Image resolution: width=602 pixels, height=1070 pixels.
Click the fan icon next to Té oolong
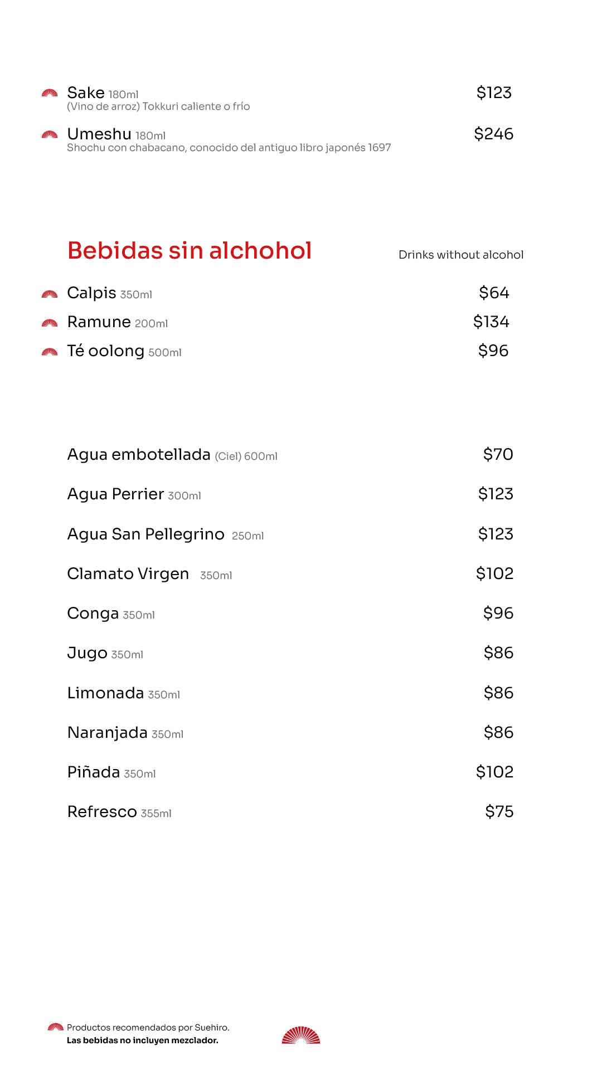click(50, 352)
